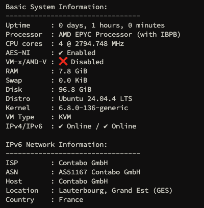Click the uptime value text
This screenshot has width=204, height=208.
(112, 25)
